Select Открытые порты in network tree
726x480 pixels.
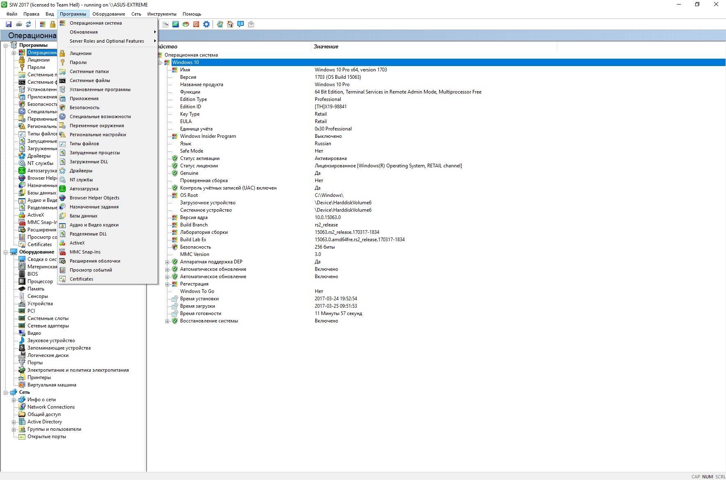tap(47, 437)
